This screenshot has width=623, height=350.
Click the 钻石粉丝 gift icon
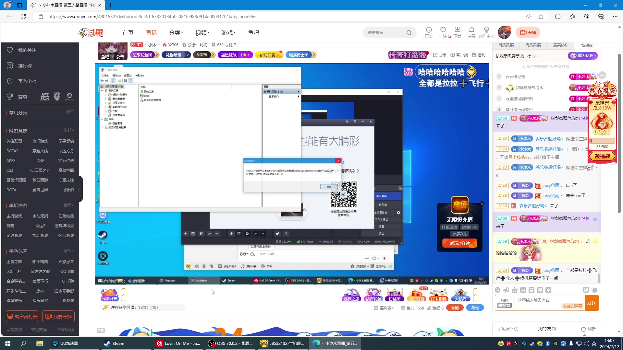pyautogui.click(x=373, y=295)
